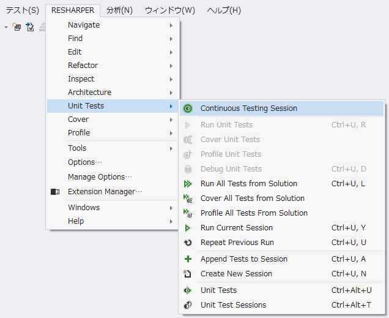Expand the Navigate submenu
The image size is (389, 318).
(x=171, y=25)
